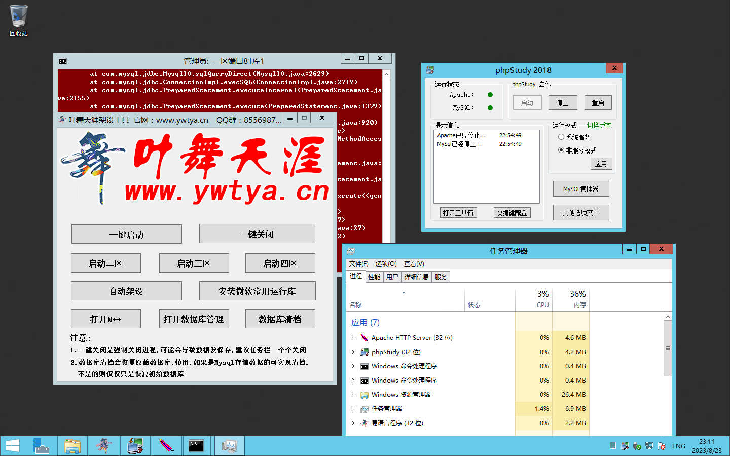
Task: Switch to Task Manager on taskbar
Action: 229,446
